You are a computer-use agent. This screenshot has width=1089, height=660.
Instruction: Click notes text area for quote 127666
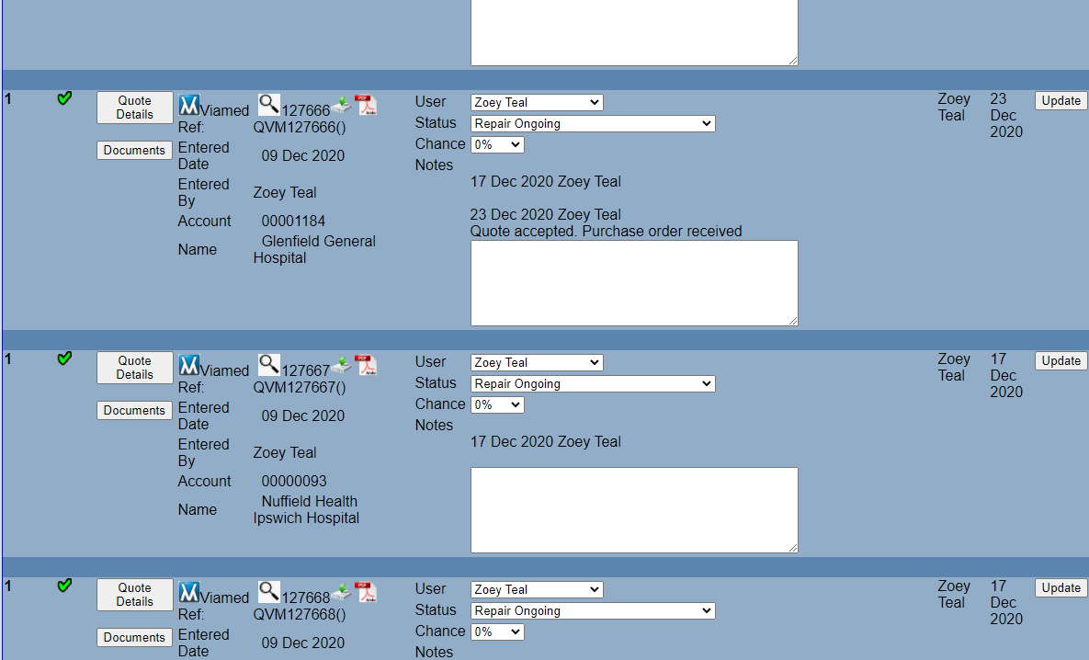click(x=634, y=283)
